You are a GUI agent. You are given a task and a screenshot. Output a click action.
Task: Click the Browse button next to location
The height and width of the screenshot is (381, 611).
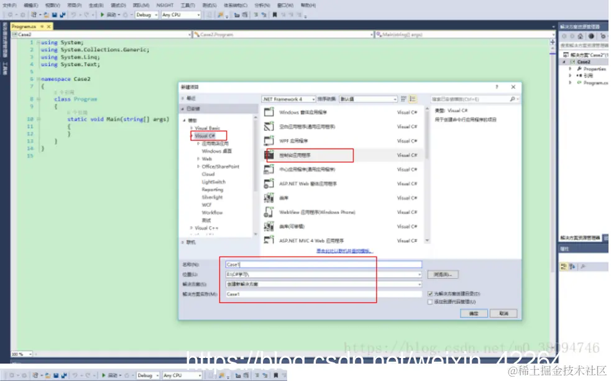pyautogui.click(x=443, y=275)
